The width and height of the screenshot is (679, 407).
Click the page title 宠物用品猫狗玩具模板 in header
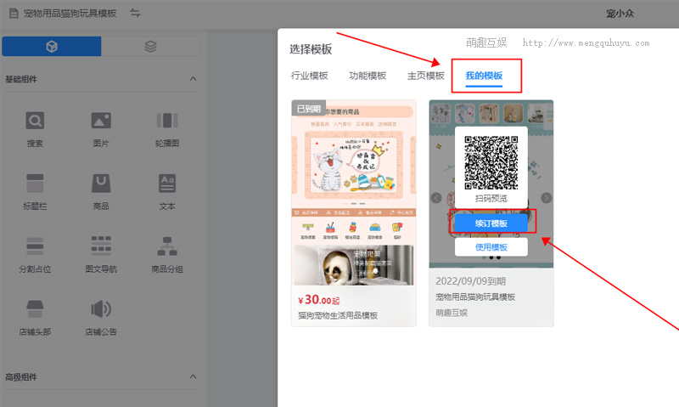(x=70, y=14)
